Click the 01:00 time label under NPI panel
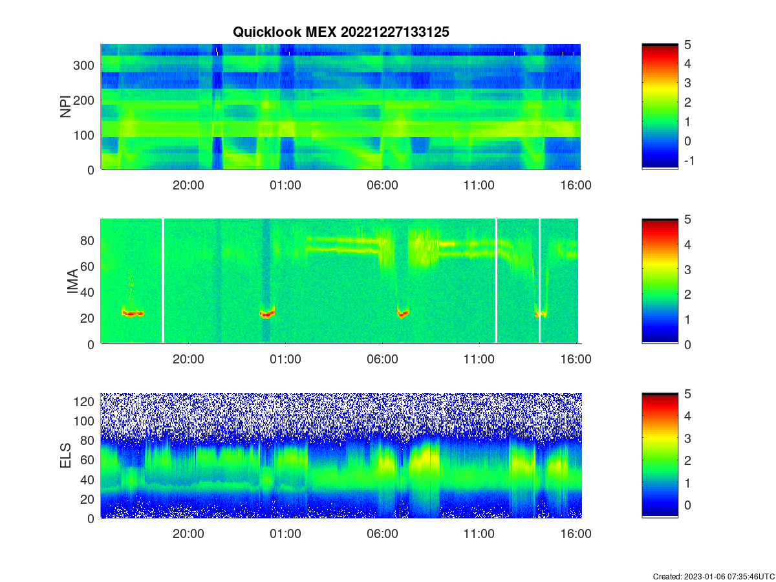Viewport: 776px width, 582px height. (x=285, y=185)
